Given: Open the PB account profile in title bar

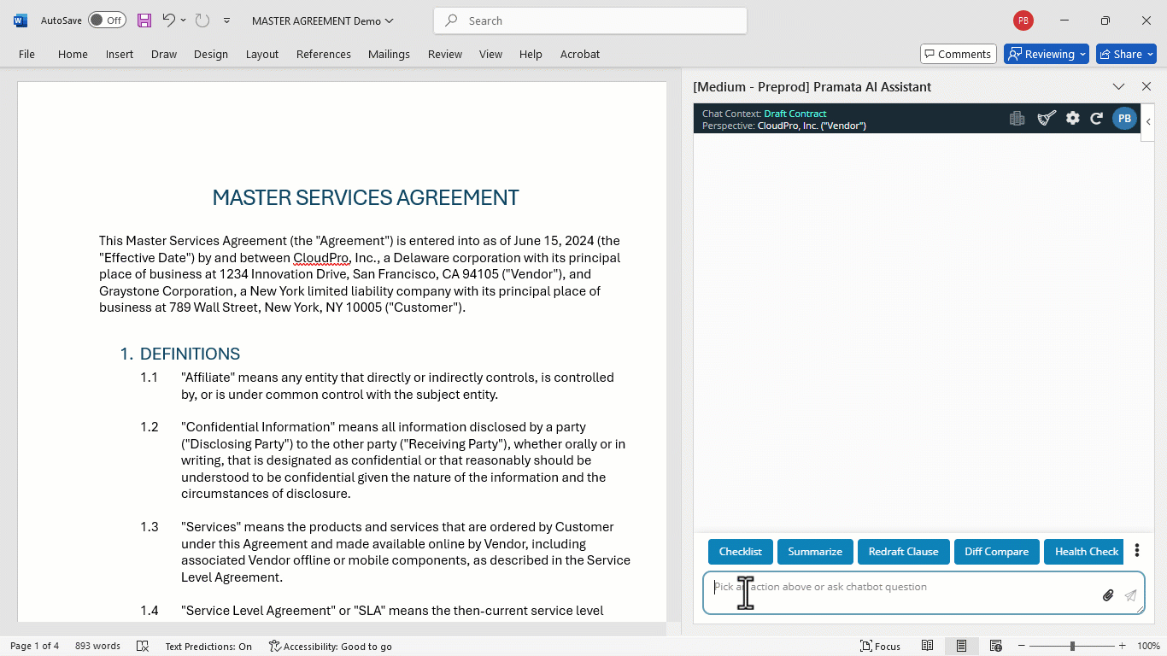Looking at the screenshot, I should 1023,20.
